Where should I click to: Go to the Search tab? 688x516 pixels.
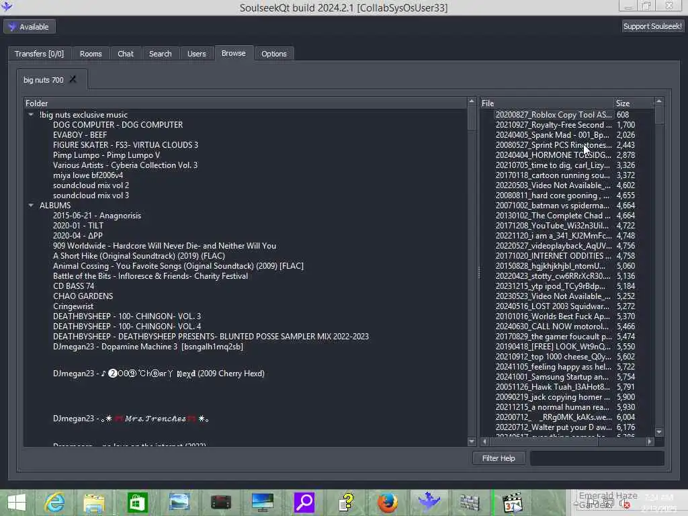click(160, 54)
